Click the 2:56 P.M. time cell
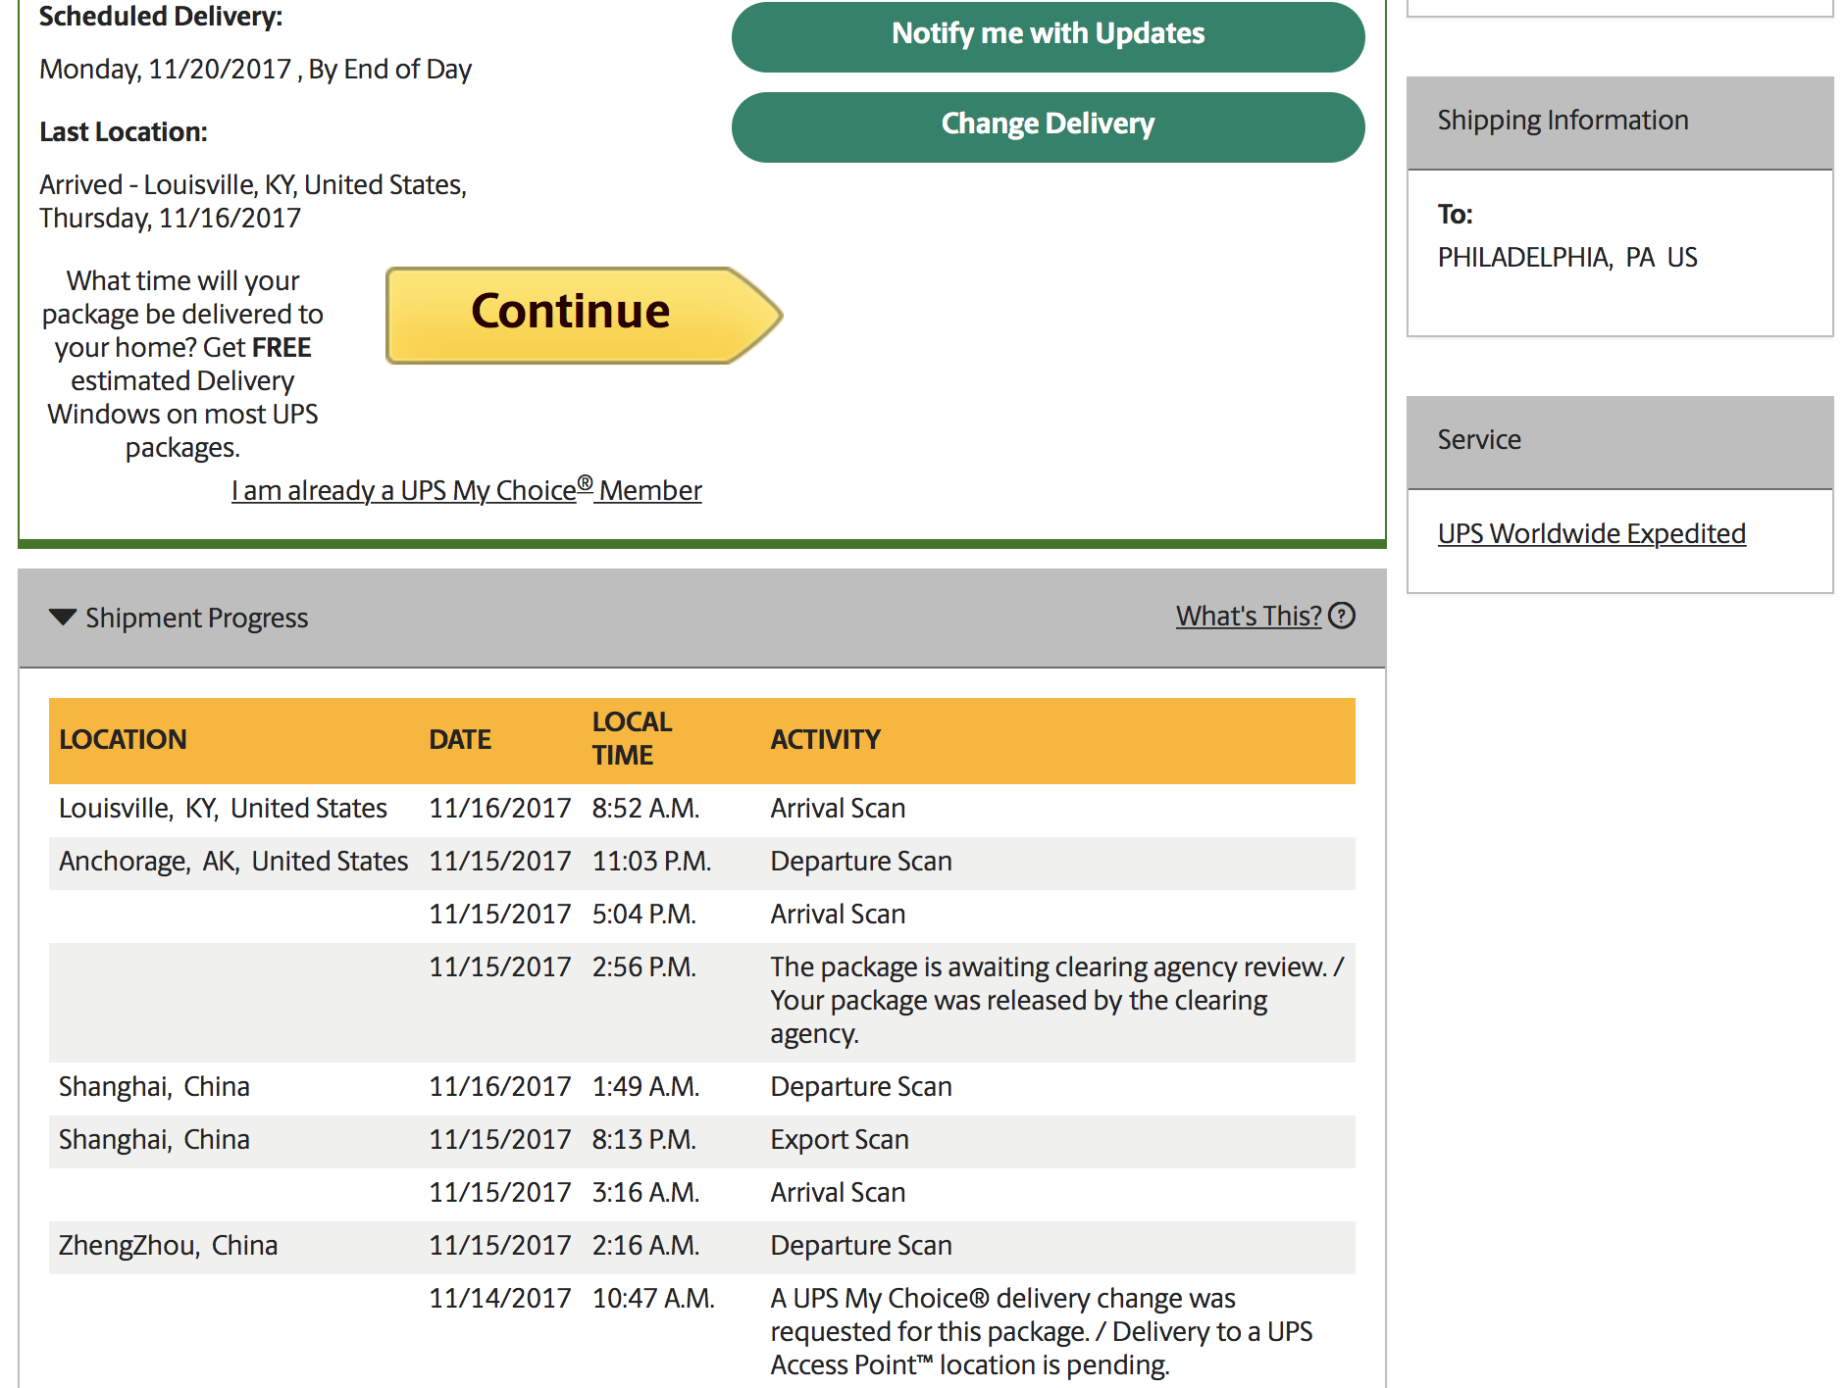1845x1388 pixels. click(x=643, y=967)
